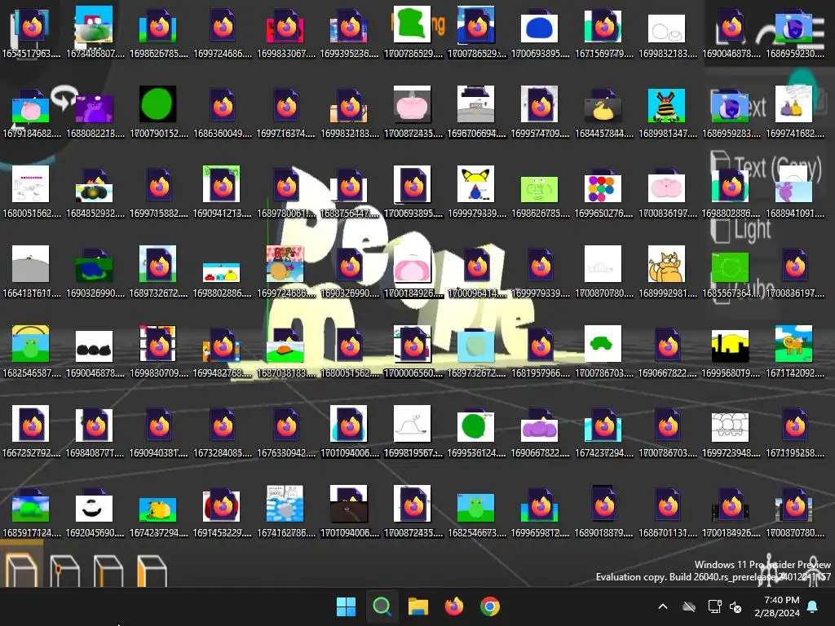Select the line drawing file 1699819567
The width and height of the screenshot is (835, 626).
click(x=413, y=431)
